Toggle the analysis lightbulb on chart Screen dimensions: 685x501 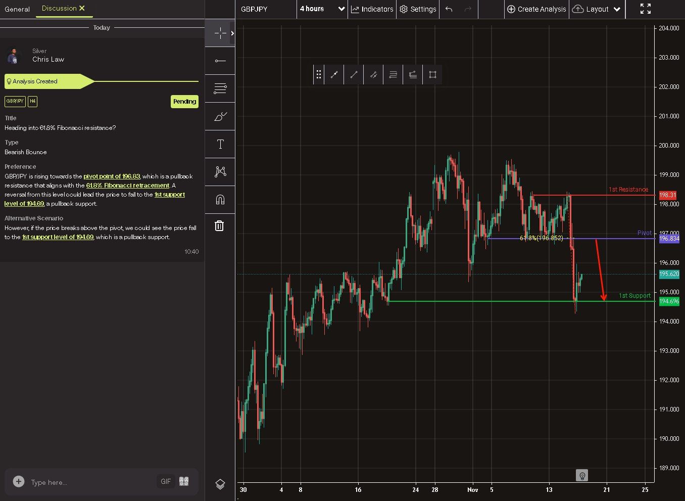[582, 475]
